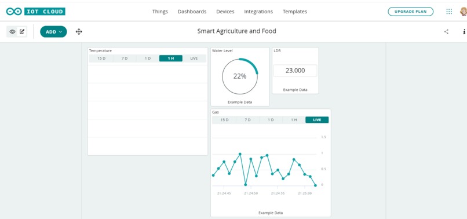Select 7 D range in Temperature chart
467x219 pixels.
point(125,59)
